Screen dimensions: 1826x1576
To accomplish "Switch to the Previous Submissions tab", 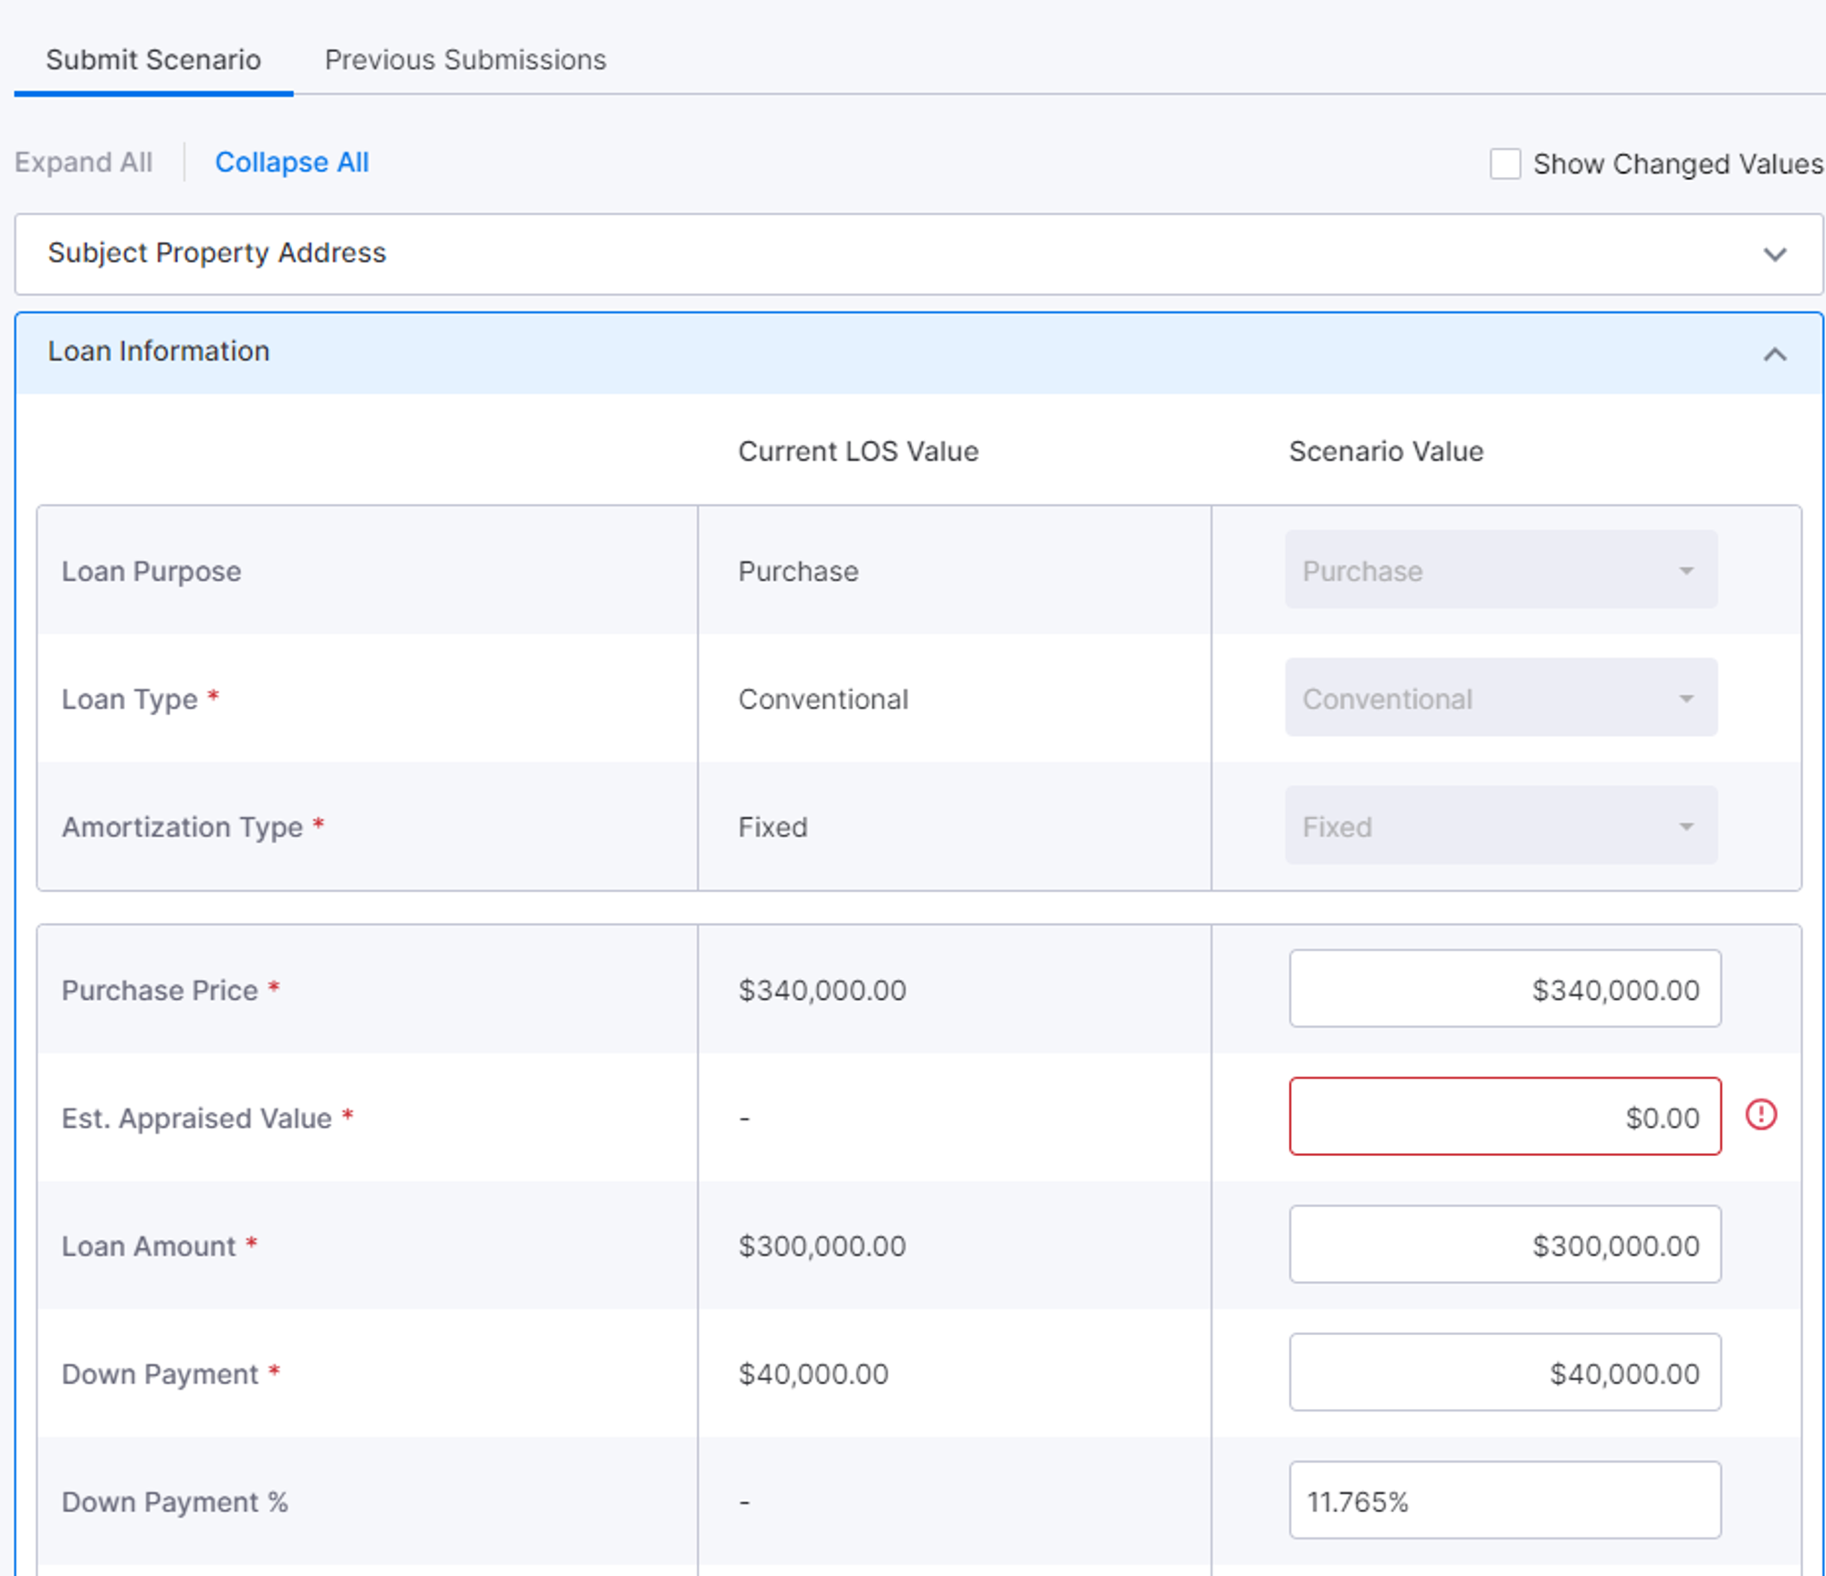I will [465, 60].
